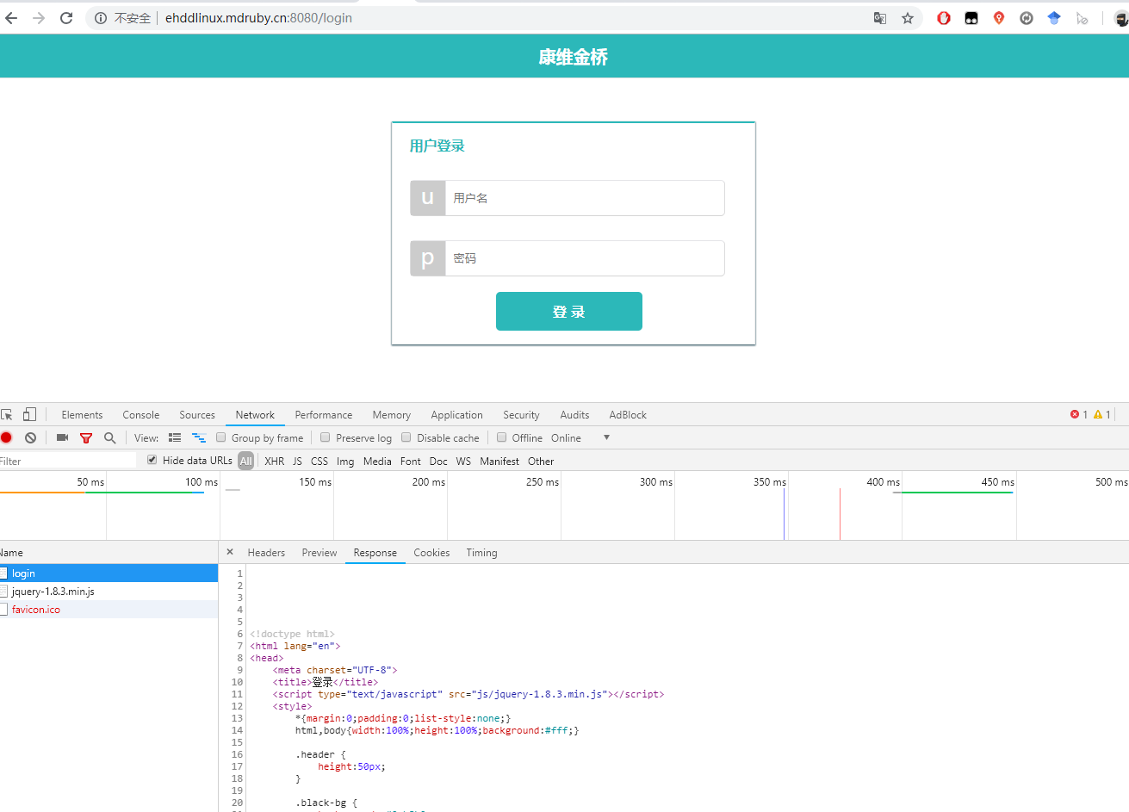Select the jquery-1.8.3.min.js request
The width and height of the screenshot is (1129, 812).
pos(109,592)
